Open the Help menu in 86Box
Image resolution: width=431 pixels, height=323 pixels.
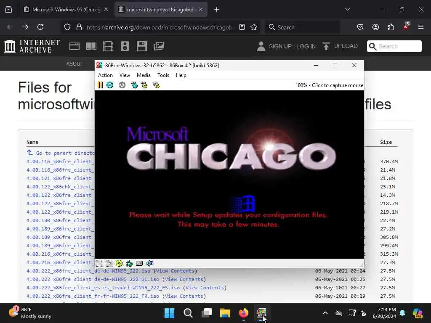[x=181, y=75]
